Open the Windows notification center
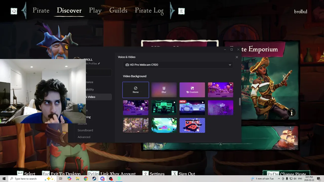 point(319,179)
